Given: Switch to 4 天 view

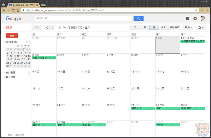Looking at the screenshot, I should point(164,27).
